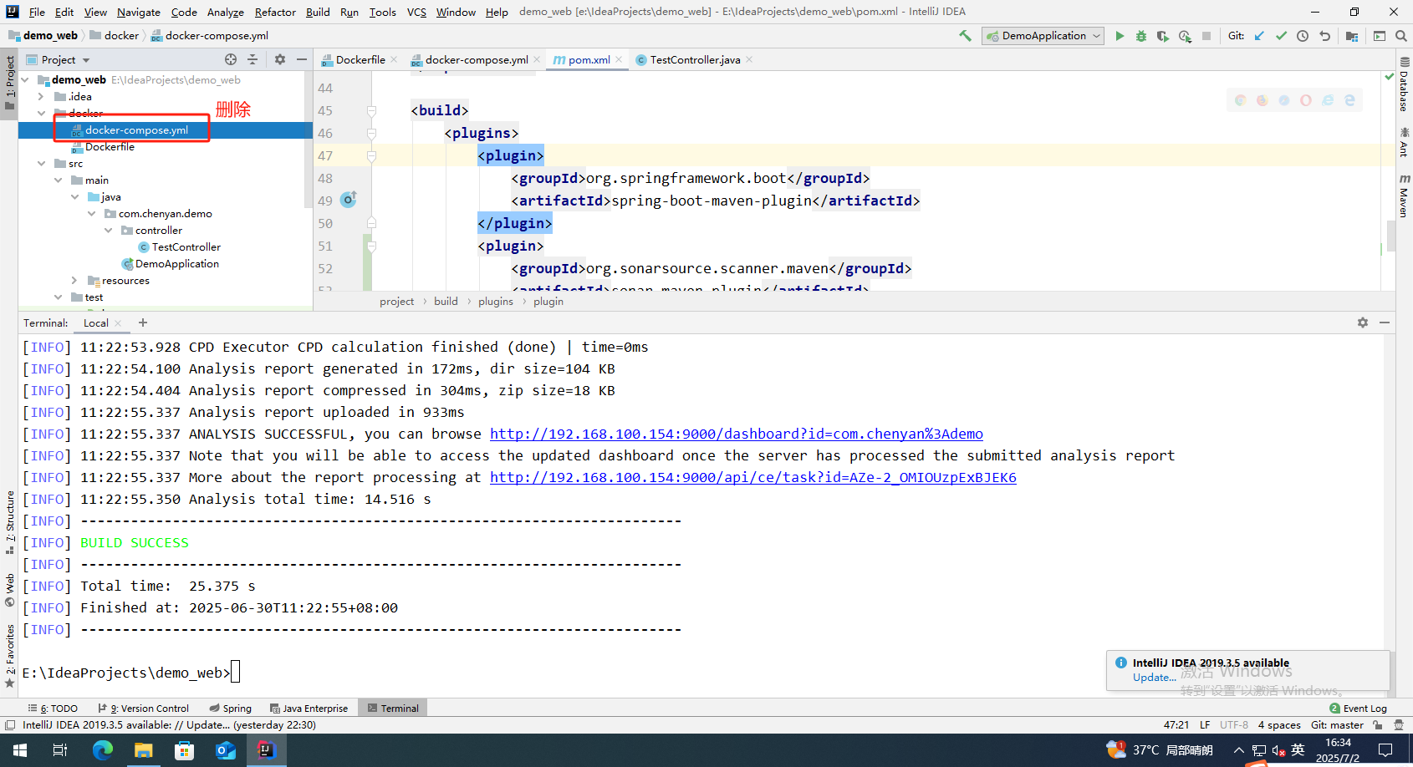Toggle the Version Control tool window
This screenshot has width=1413, height=767.
tap(144, 708)
